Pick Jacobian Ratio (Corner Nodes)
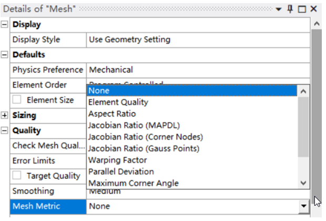The image size is (326, 221). click(146, 137)
